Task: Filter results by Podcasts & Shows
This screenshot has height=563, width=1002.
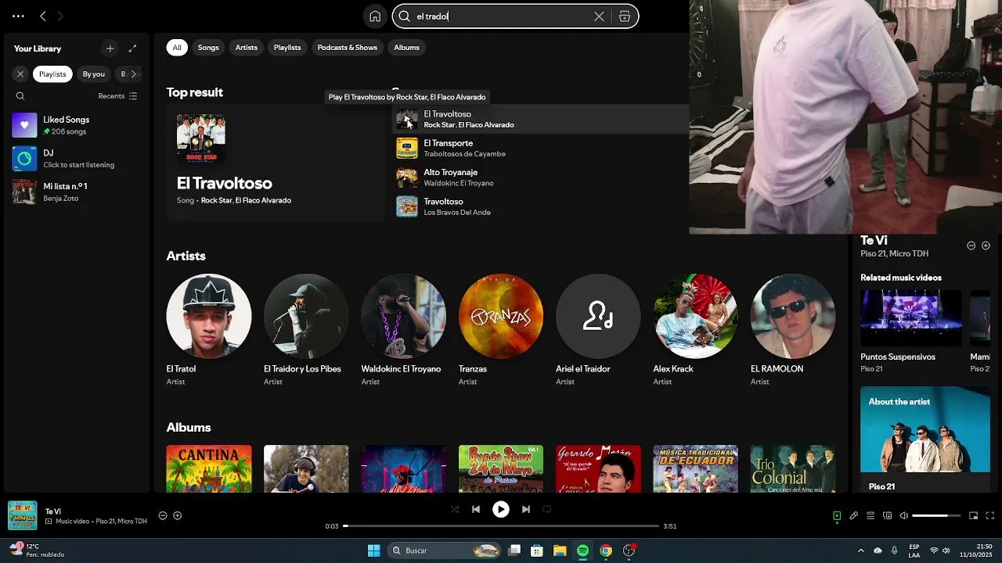Action: click(x=348, y=48)
